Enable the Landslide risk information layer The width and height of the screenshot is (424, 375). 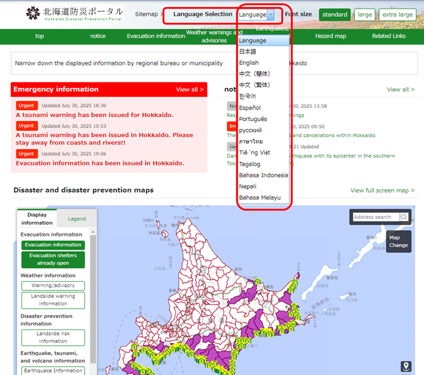click(x=53, y=338)
